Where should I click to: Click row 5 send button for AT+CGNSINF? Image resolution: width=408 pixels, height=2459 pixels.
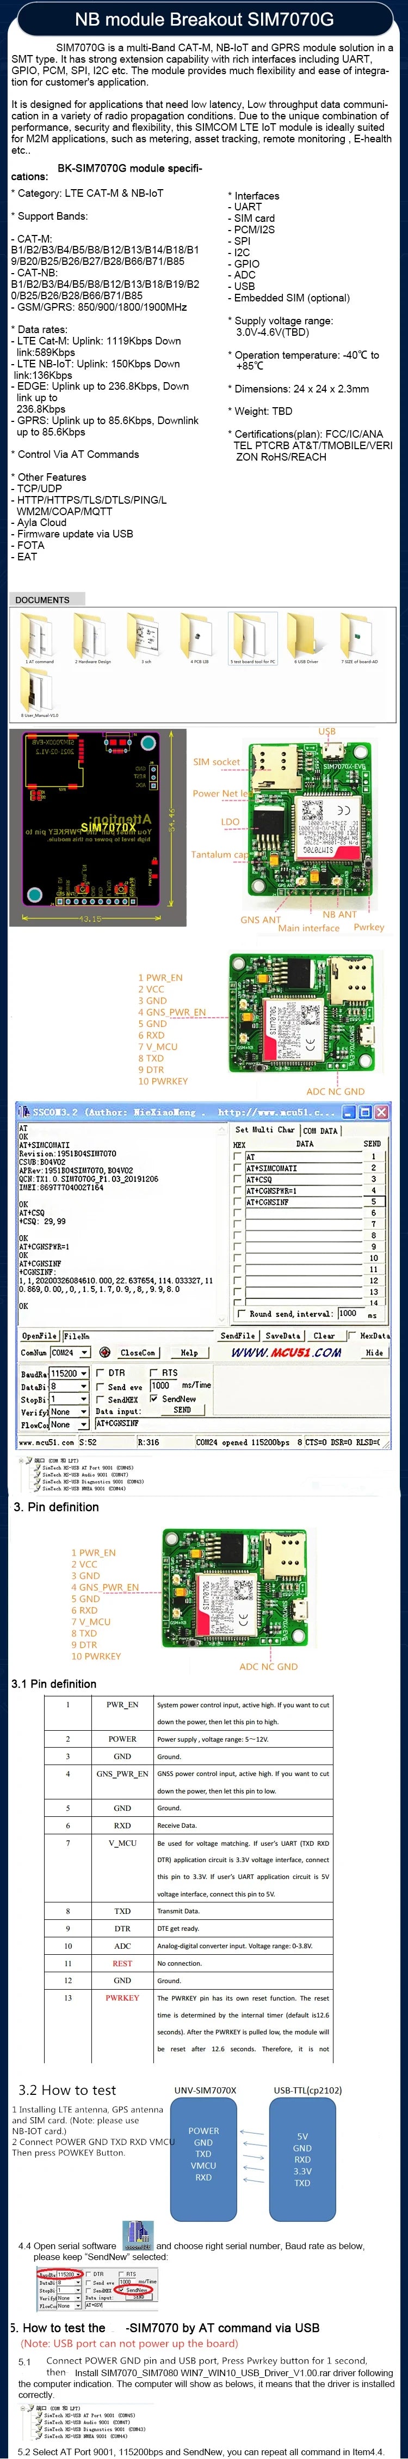click(374, 1202)
